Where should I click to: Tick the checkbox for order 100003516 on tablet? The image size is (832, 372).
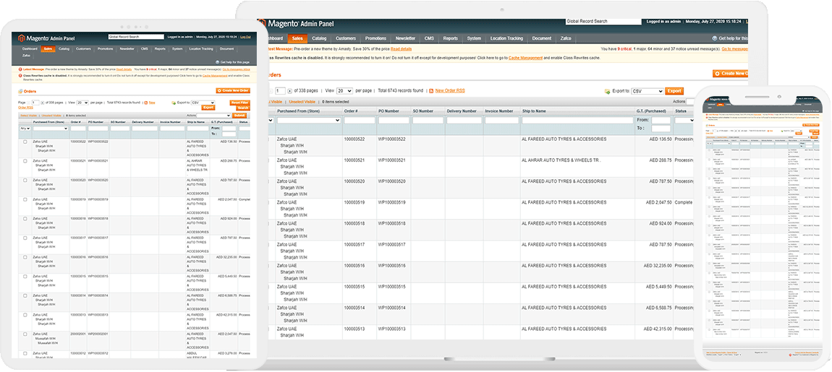25,258
